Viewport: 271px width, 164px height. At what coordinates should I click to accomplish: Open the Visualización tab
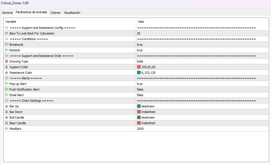click(72, 12)
